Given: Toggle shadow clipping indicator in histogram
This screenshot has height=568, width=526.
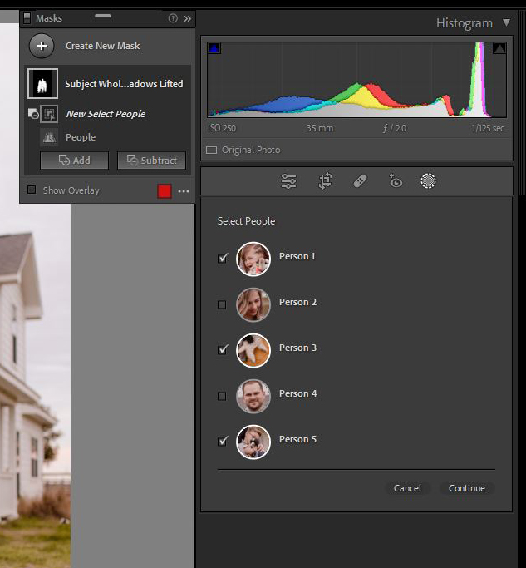Looking at the screenshot, I should pyautogui.click(x=214, y=49).
